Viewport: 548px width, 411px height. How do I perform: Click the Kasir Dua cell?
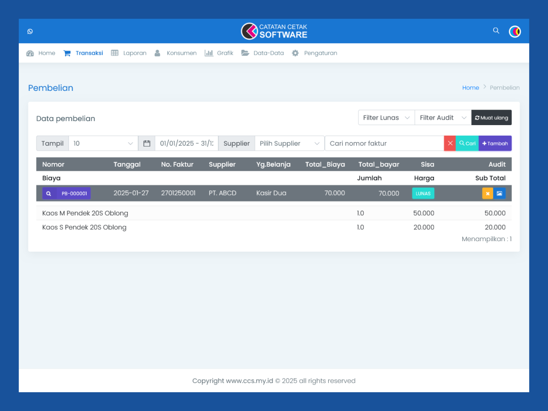pyautogui.click(x=271, y=193)
